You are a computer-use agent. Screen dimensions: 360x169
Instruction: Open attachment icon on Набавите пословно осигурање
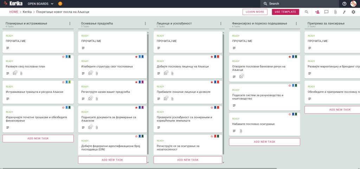240,131
